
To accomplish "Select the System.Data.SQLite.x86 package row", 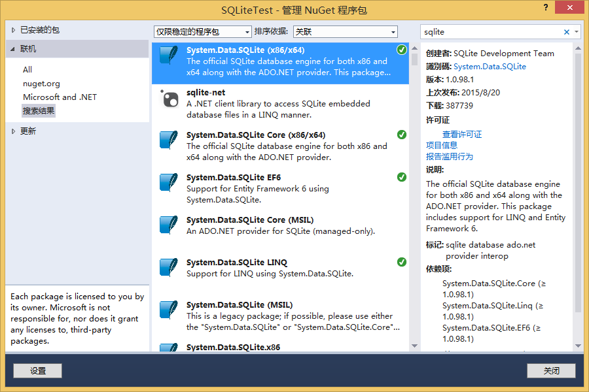I will pos(280,347).
